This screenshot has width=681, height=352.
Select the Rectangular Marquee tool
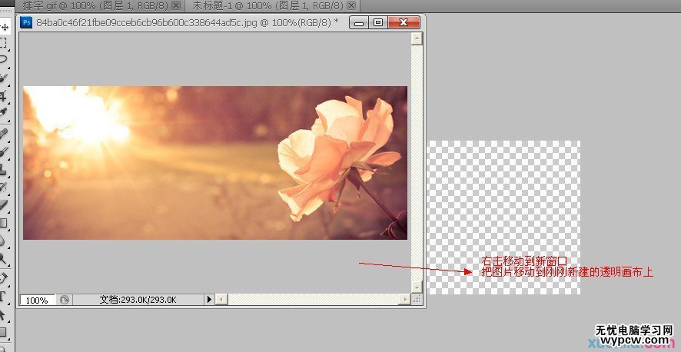tap(4, 42)
